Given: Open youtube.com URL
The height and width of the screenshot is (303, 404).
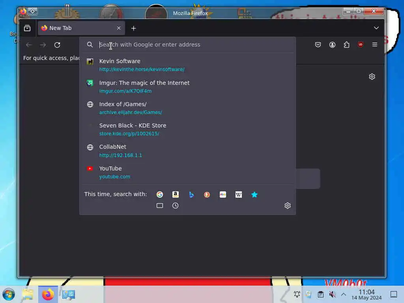Looking at the screenshot, I should point(115,177).
